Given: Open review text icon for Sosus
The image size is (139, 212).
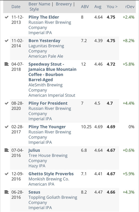Looking at the screenshot, I should [x=6, y=192].
